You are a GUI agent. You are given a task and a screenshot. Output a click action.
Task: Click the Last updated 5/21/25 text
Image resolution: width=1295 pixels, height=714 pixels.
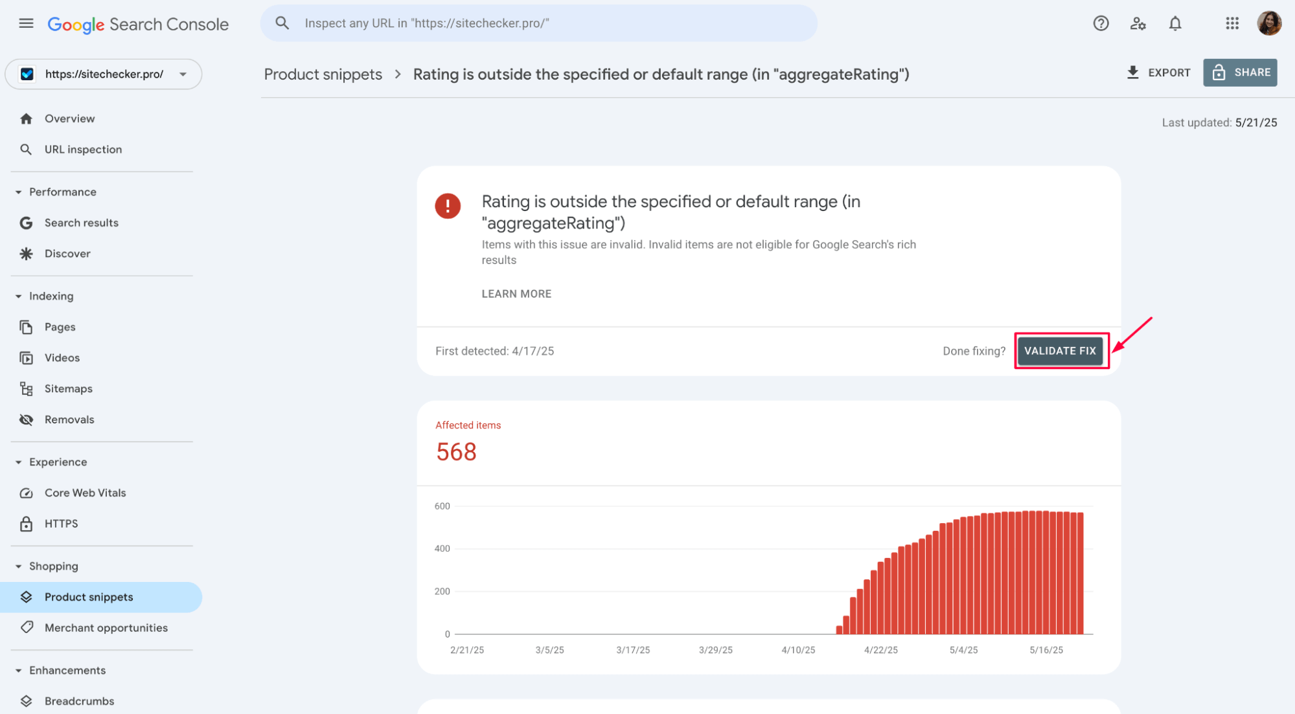coord(1219,122)
